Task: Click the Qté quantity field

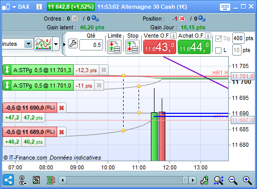Action: coord(91,45)
